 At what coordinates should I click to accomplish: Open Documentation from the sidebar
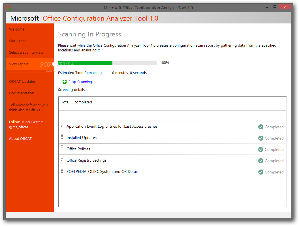click(22, 93)
